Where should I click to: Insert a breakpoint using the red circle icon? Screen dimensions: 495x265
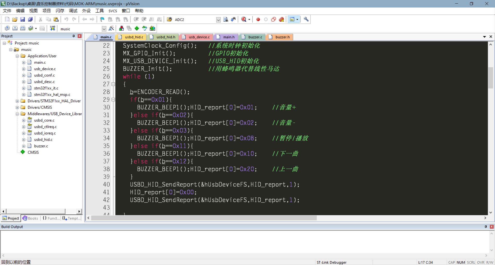(258, 19)
